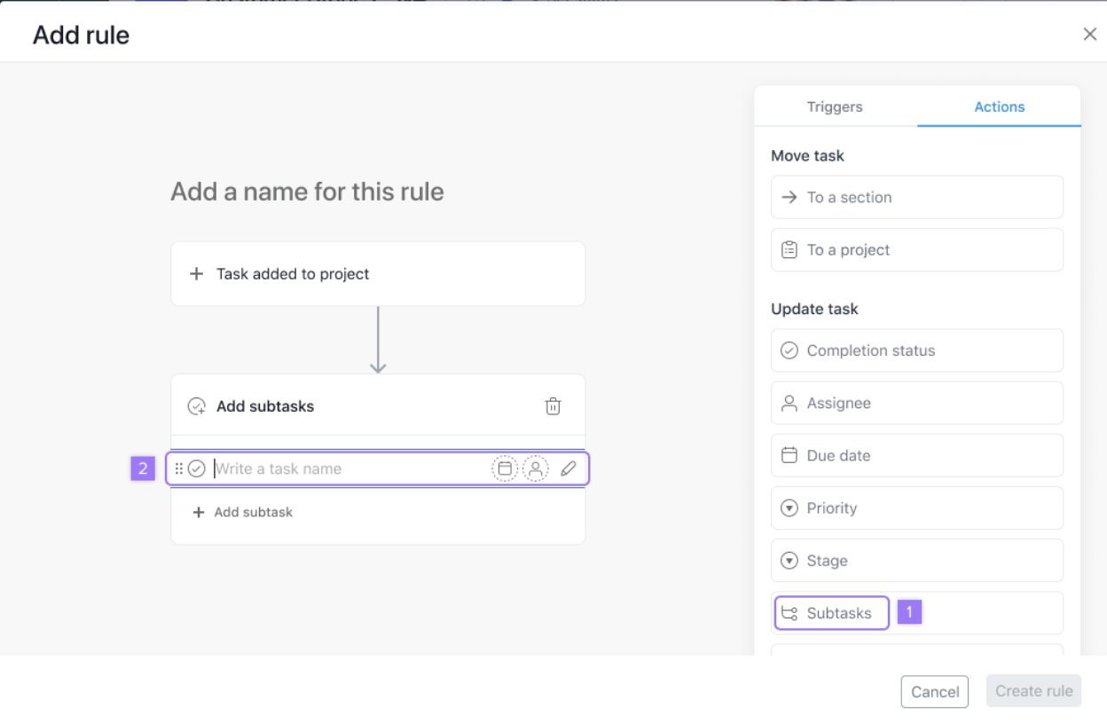Grab the drag handle beside the subtask
The height and width of the screenshot is (724, 1107).
tap(179, 468)
